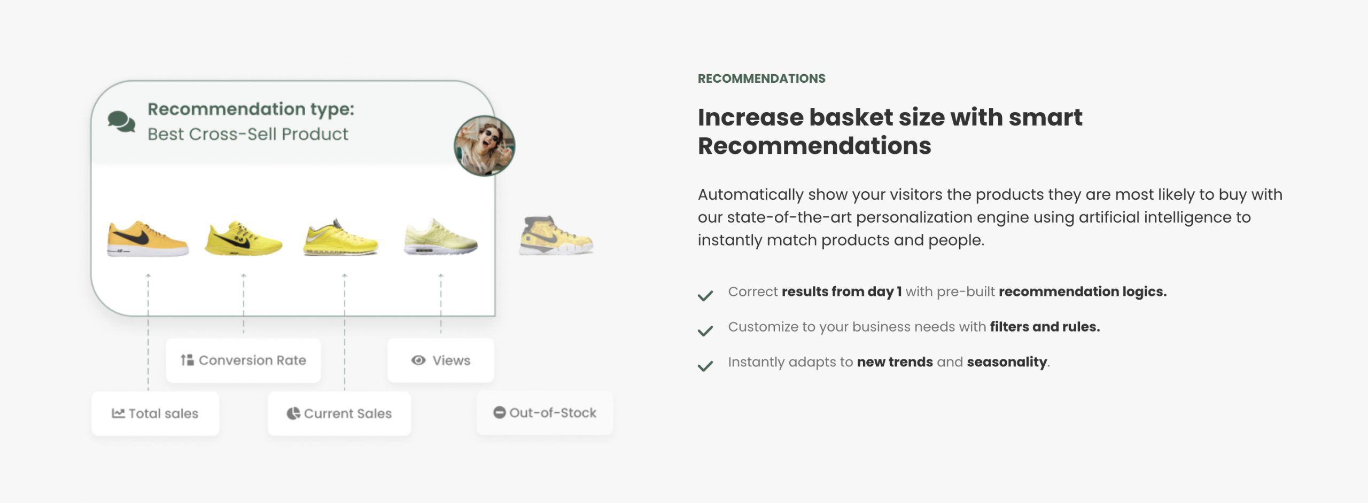Click the faded out-of-stock high-top sneaker
The width and height of the screenshot is (1368, 503).
tap(556, 235)
